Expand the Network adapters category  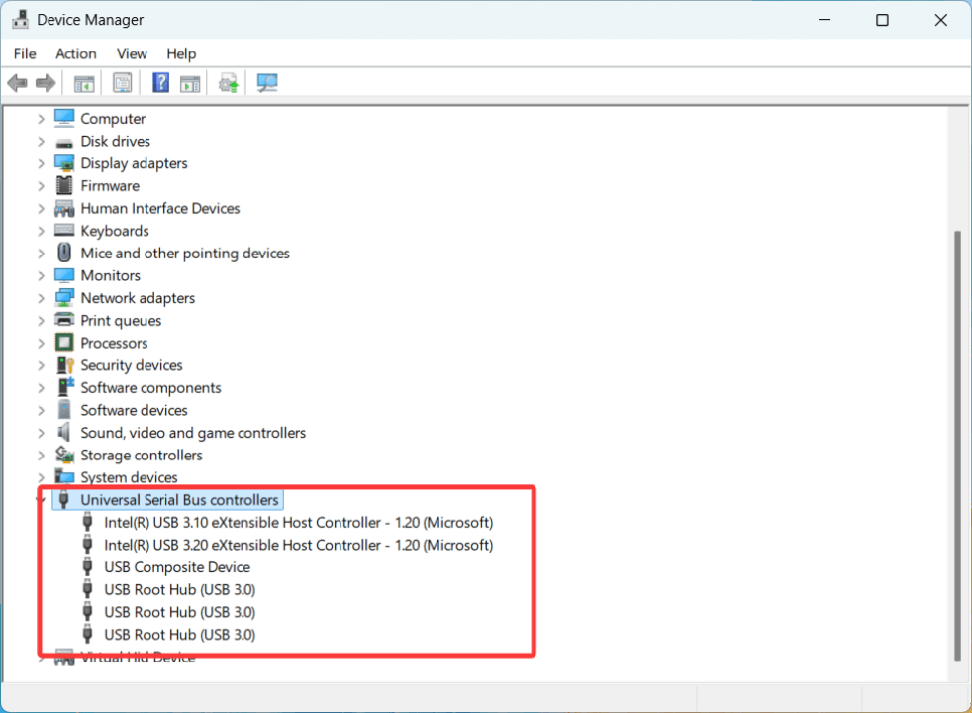coord(41,297)
